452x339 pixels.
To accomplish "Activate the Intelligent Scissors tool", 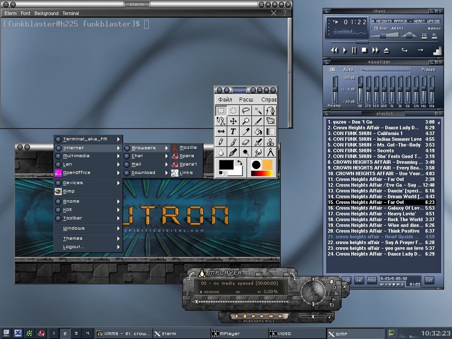I will click(x=221, y=121).
